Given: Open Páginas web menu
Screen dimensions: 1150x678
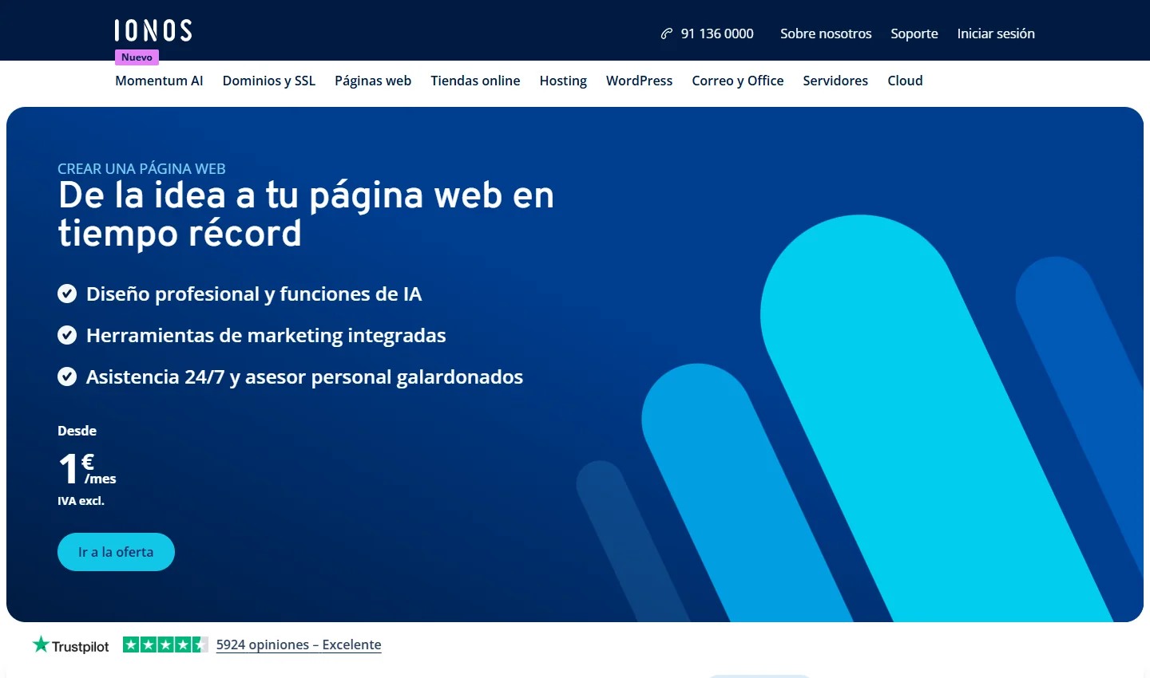Looking at the screenshot, I should pyautogui.click(x=373, y=81).
